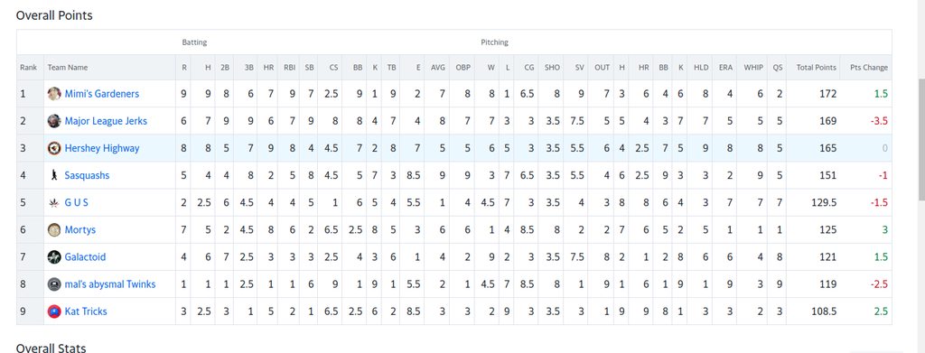Click the ERA column header
The width and height of the screenshot is (925, 353).
(x=725, y=67)
